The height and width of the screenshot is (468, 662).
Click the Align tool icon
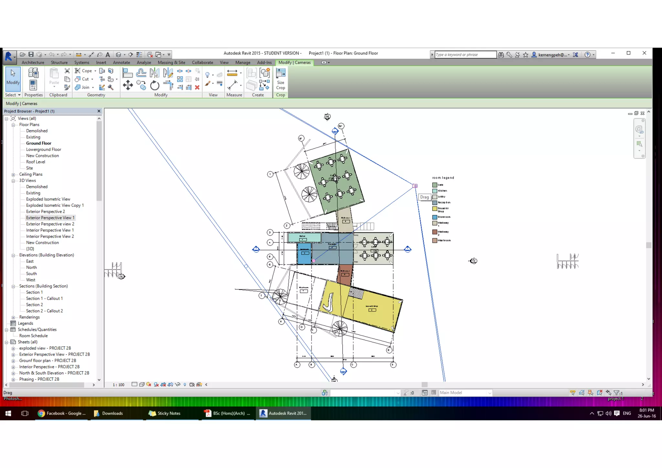point(128,73)
